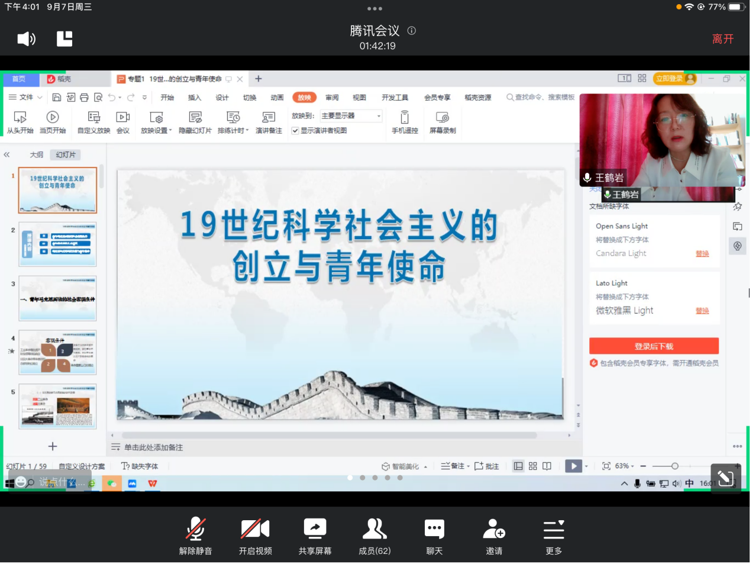Switch to slide sorter grid view
This screenshot has width=752, height=564.
[532, 466]
